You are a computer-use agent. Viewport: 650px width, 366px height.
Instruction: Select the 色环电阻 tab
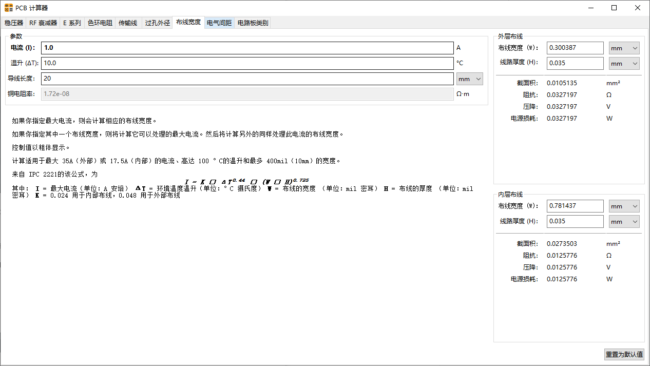pyautogui.click(x=100, y=23)
